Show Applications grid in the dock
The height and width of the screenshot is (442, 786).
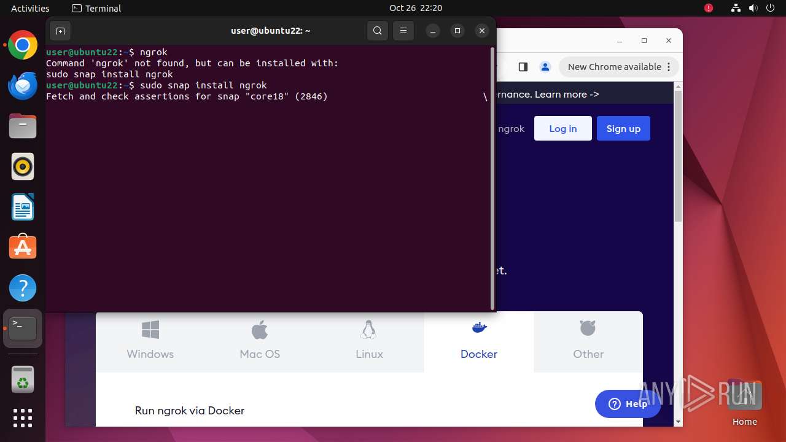pyautogui.click(x=23, y=418)
